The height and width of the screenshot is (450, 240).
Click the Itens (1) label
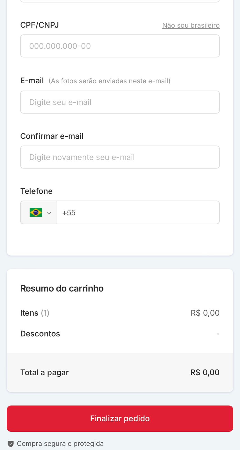pyautogui.click(x=35, y=313)
